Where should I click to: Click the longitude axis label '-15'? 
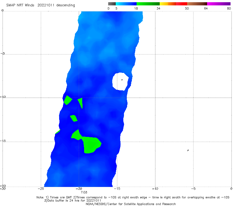pos(117,189)
